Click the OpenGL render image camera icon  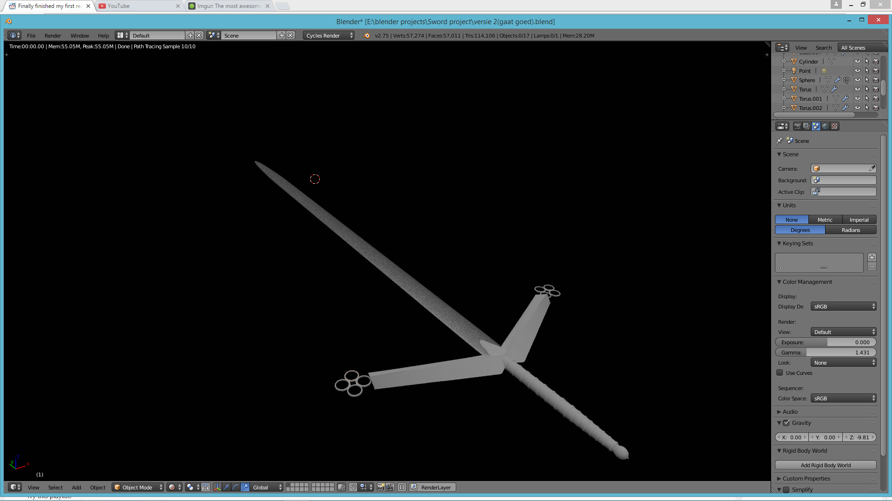pos(380,487)
